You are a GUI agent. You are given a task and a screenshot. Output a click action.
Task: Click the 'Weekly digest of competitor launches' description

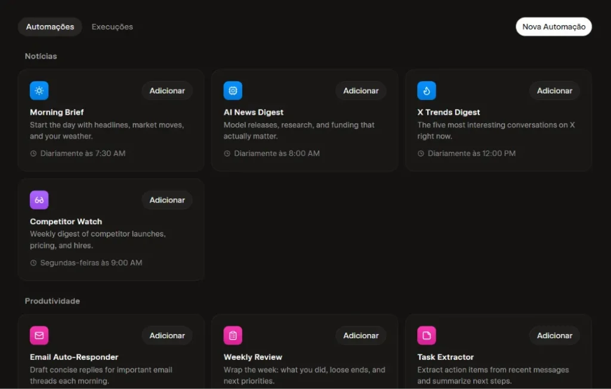tap(98, 240)
